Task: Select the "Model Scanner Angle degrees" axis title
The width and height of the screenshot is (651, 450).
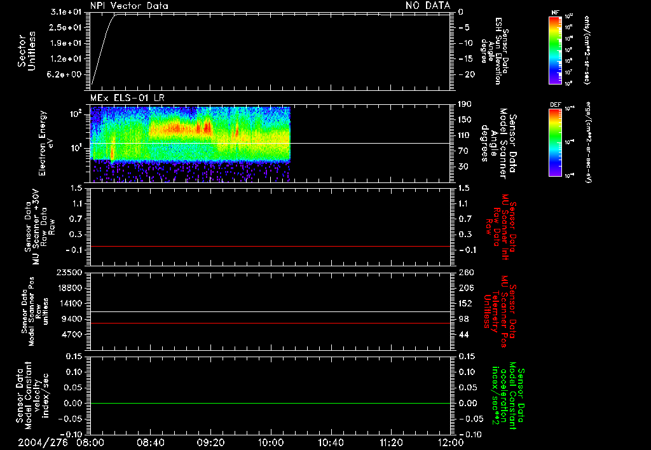Action: (x=498, y=143)
